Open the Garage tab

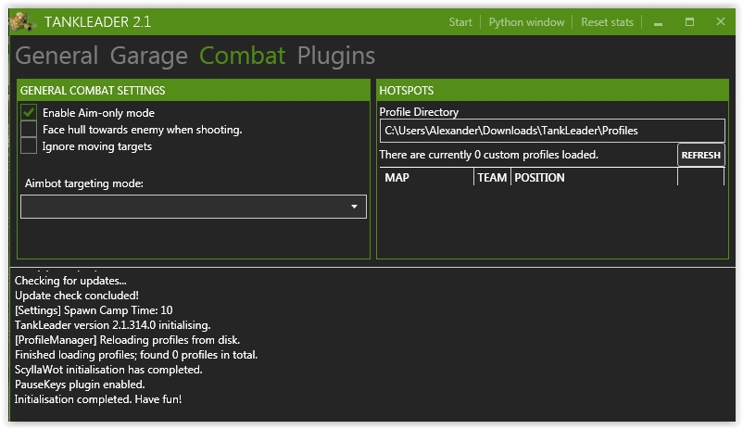pyautogui.click(x=149, y=56)
